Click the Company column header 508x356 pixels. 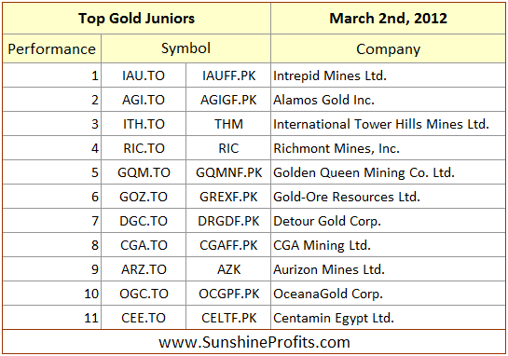388,48
